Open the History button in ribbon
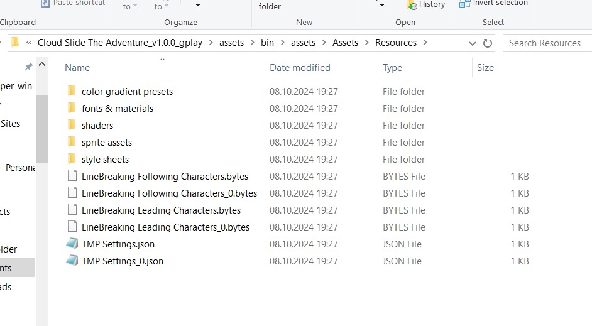Image resolution: width=592 pixels, height=326 pixels. 426,4
